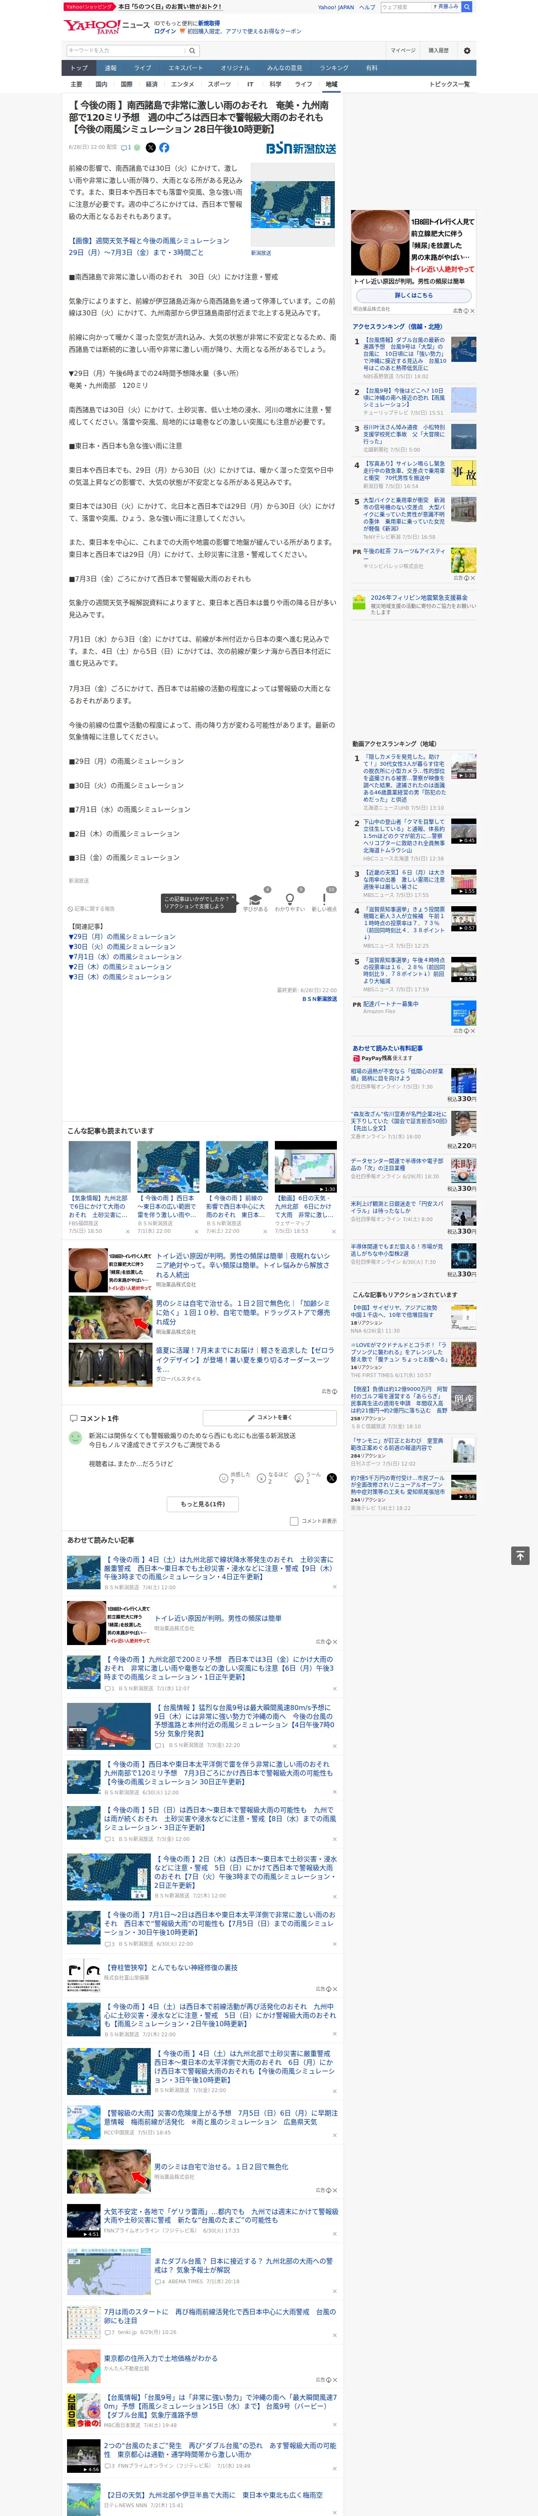Toggle the コメント非表示 checkbox
This screenshot has width=538, height=2516.
[294, 1521]
